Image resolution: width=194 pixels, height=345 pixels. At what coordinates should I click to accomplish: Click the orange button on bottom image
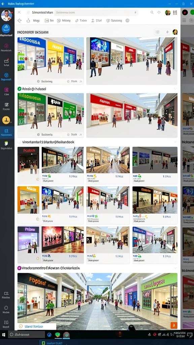pos(174,325)
